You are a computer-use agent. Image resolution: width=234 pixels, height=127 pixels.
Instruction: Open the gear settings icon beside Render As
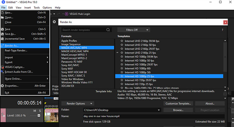(54, 22)
